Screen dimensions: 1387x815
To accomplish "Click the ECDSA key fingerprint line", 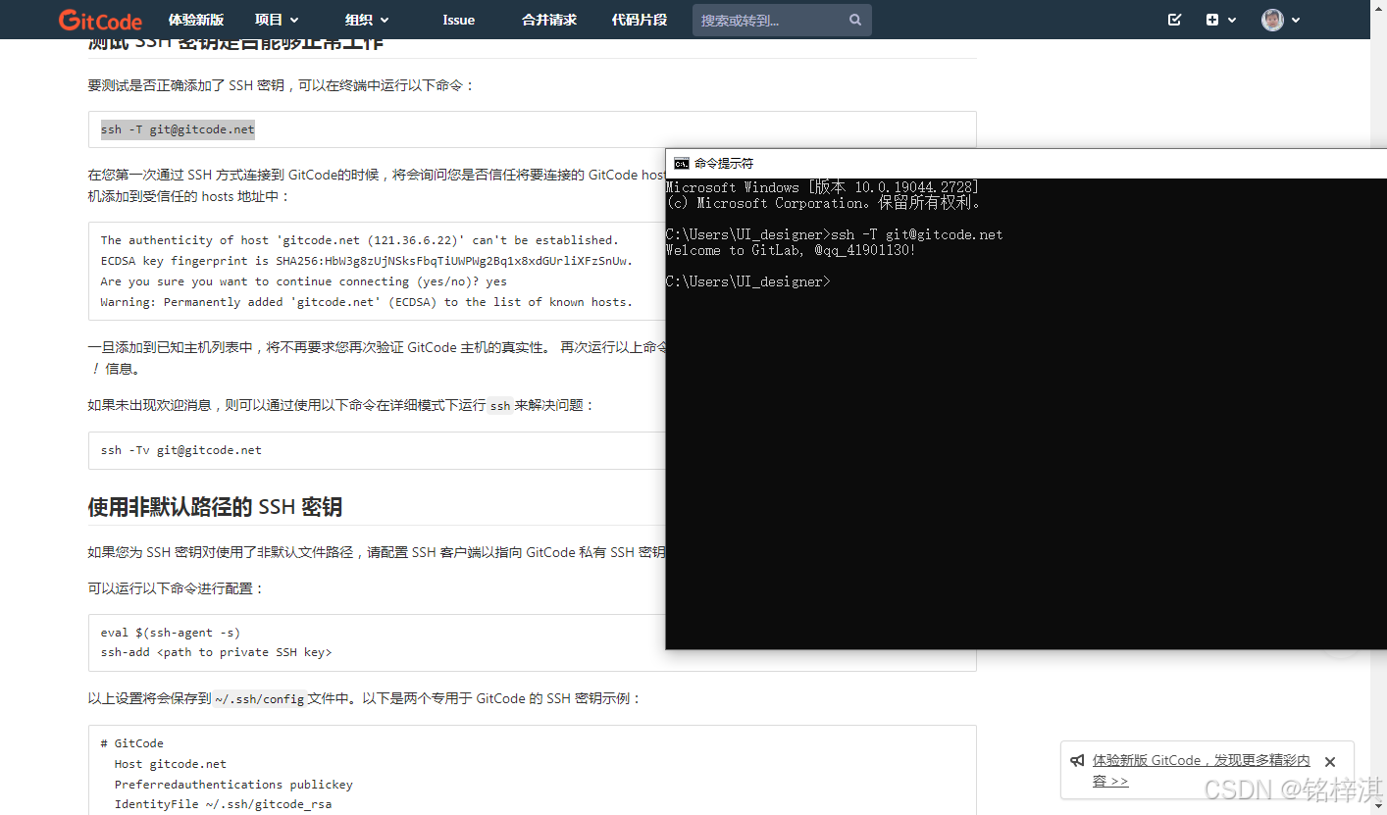I will coord(367,261).
